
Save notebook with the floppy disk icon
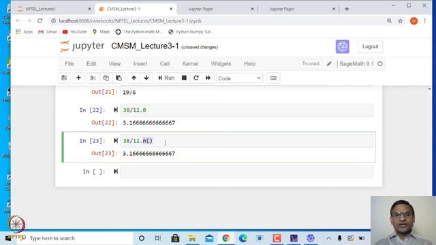(64, 78)
